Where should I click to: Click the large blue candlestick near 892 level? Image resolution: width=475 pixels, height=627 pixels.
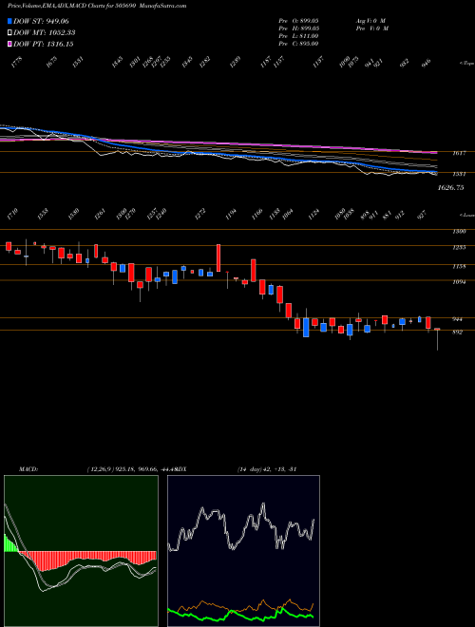(x=306, y=327)
